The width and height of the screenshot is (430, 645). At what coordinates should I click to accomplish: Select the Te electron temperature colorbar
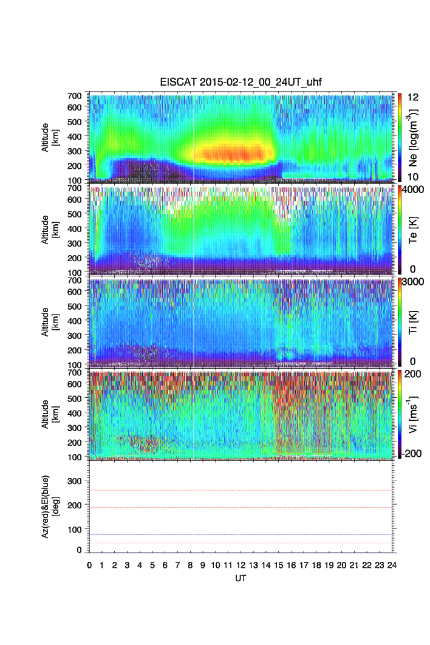[x=400, y=230]
